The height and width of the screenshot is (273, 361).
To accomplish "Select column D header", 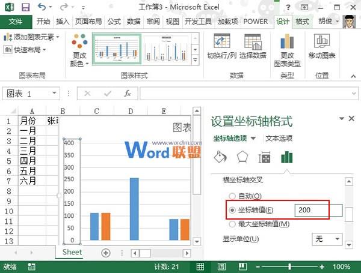I will 131,112.
